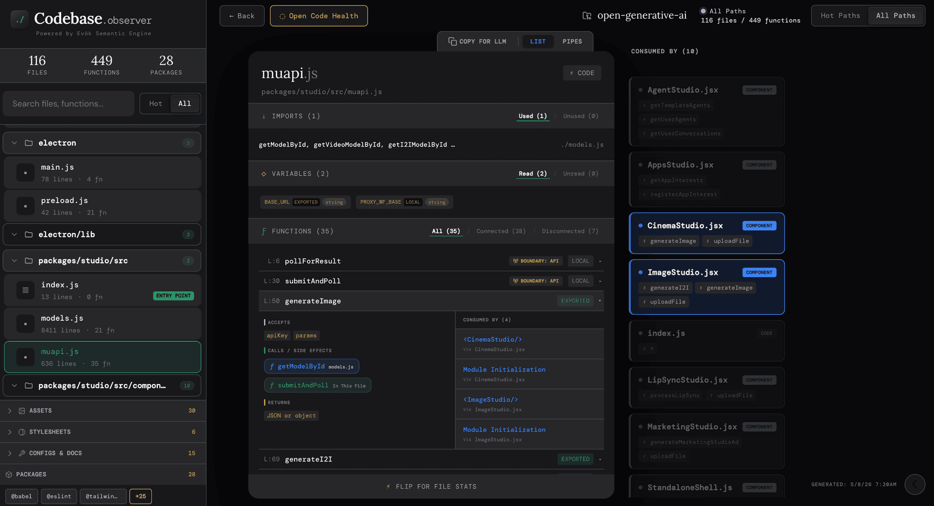
Task: Expand the pollForResult function row arrow
Action: [600, 261]
